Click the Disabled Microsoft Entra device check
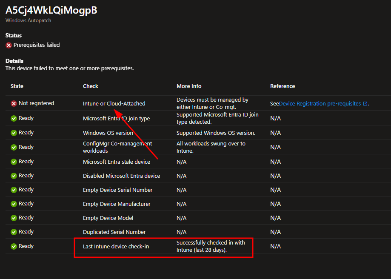Image resolution: width=391 pixels, height=279 pixels. (x=121, y=176)
